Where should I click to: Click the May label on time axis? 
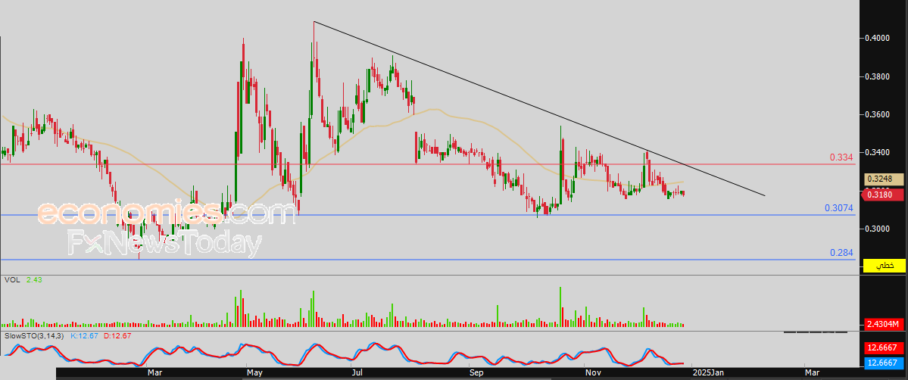254,372
